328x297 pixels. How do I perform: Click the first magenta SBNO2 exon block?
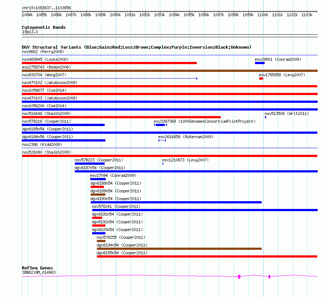click(239, 277)
